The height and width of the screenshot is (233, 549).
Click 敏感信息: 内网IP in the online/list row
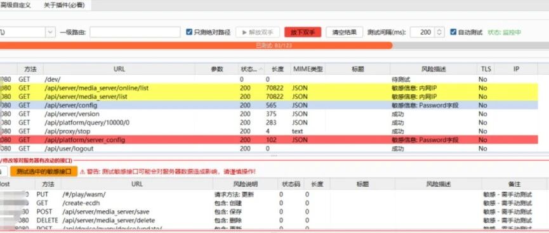point(414,88)
